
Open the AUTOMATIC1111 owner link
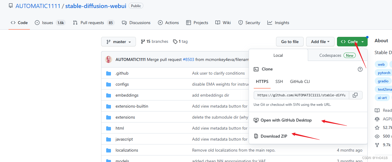coord(38,6)
